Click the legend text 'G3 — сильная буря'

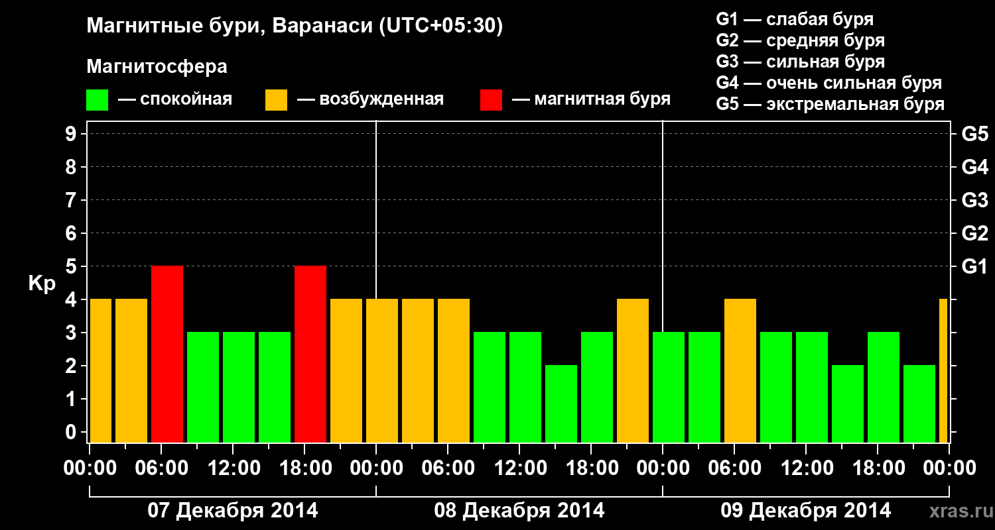coord(800,62)
